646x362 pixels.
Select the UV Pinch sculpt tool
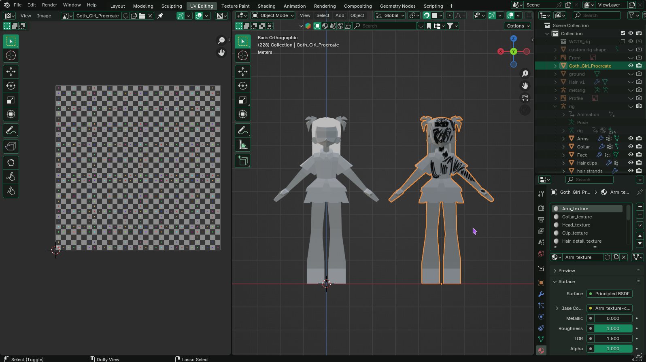(11, 191)
